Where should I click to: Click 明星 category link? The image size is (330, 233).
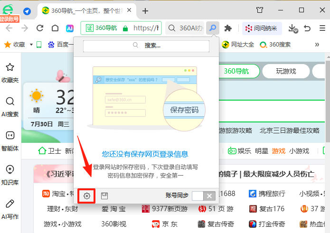[262, 151]
